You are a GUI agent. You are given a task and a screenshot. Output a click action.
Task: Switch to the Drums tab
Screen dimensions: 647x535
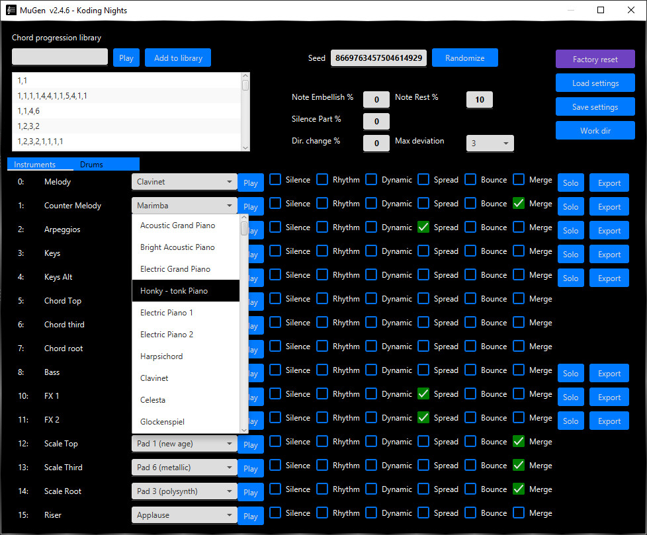[x=92, y=164]
